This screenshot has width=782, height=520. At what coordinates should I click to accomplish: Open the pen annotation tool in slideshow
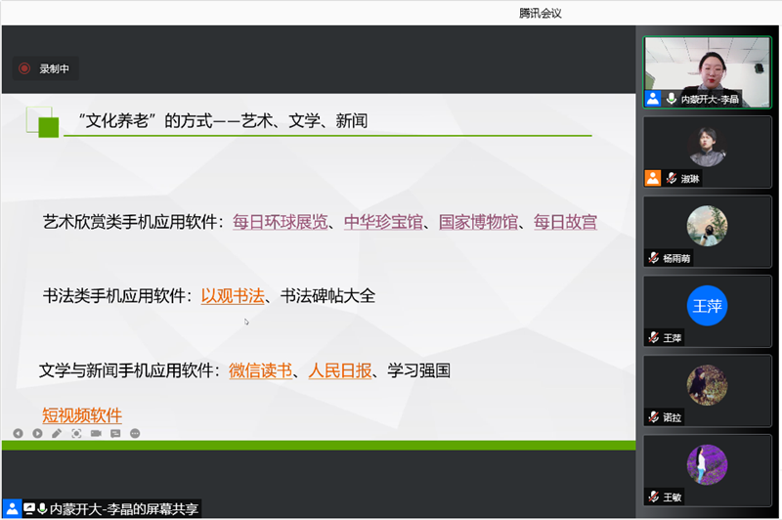57,433
